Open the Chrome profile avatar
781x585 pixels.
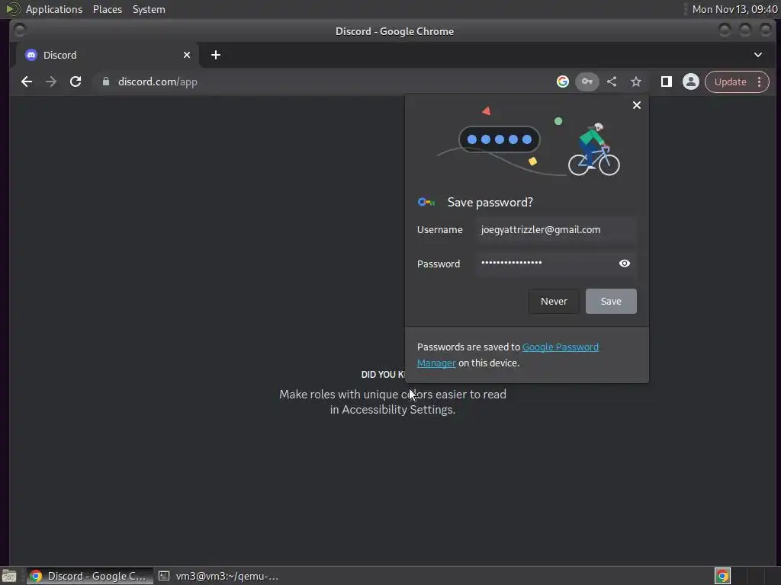click(691, 82)
